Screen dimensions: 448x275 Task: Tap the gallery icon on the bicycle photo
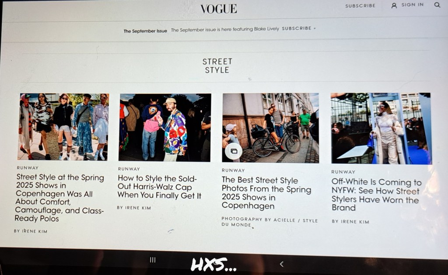pyautogui.click(x=234, y=151)
